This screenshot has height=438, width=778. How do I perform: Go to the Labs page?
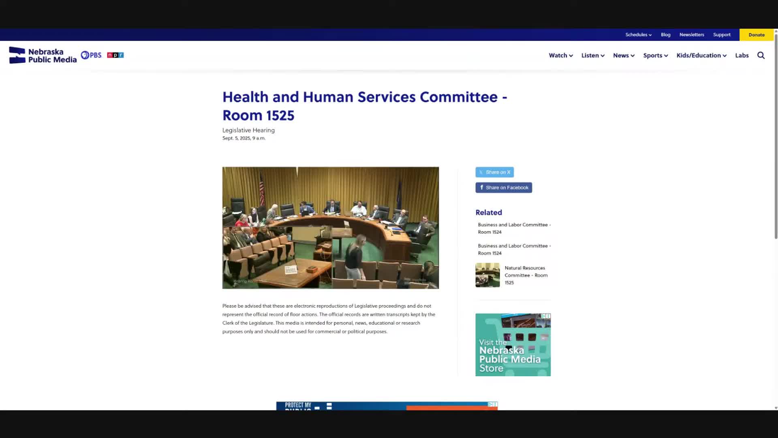pos(742,56)
